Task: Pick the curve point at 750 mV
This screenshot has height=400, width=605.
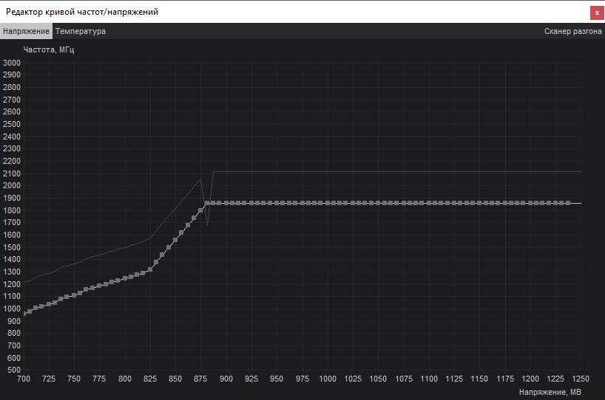Action: 74,295
